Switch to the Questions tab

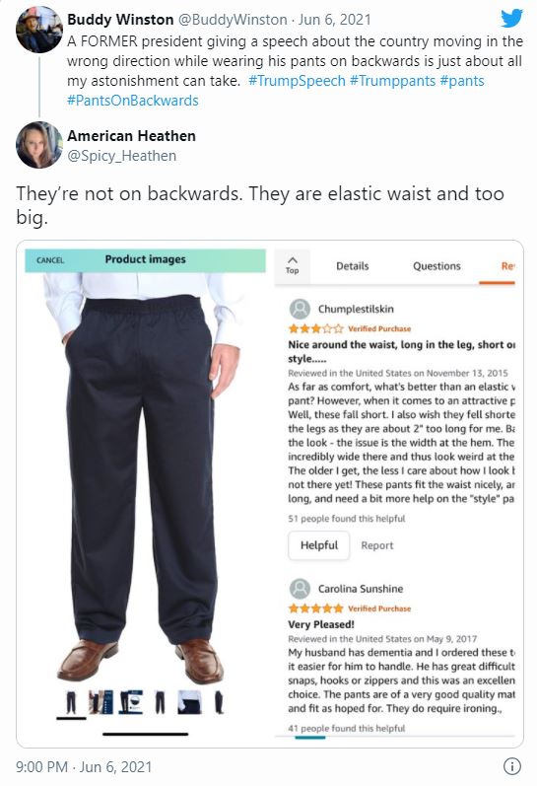pyautogui.click(x=436, y=266)
